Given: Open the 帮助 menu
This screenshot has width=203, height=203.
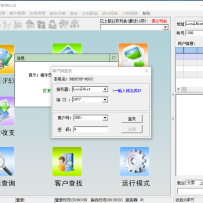Looking at the screenshot, I should pyautogui.click(x=146, y=14).
